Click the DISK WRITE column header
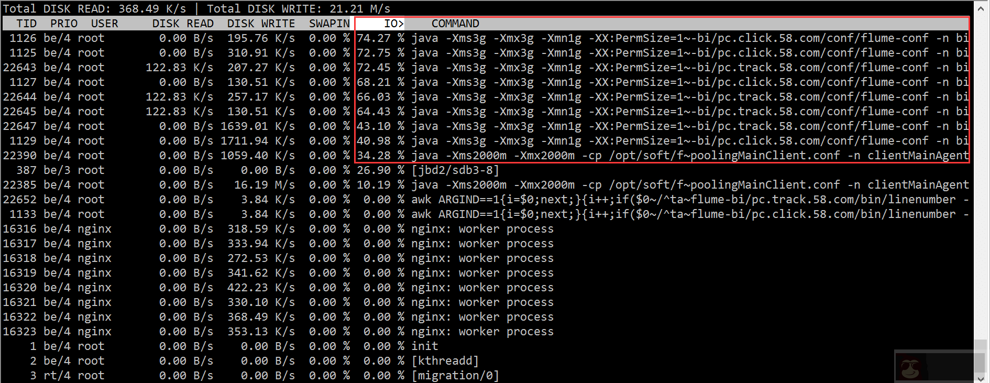The image size is (990, 383). tap(261, 24)
